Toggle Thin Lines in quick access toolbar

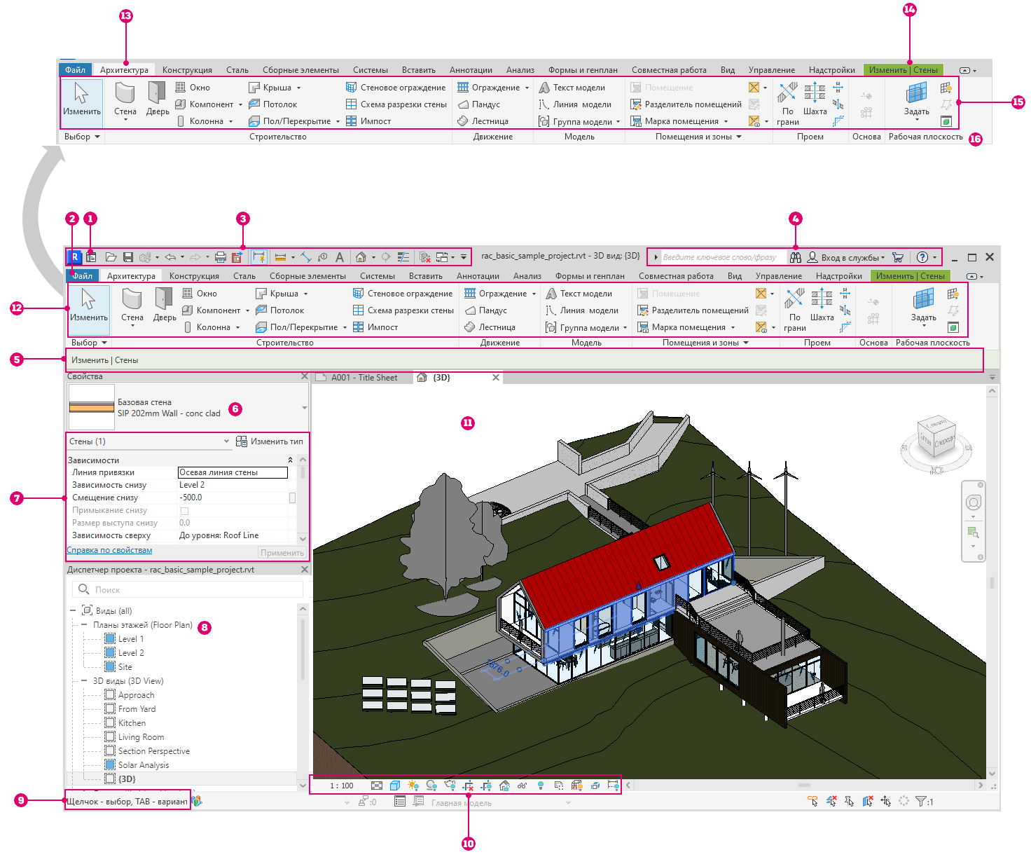403,257
